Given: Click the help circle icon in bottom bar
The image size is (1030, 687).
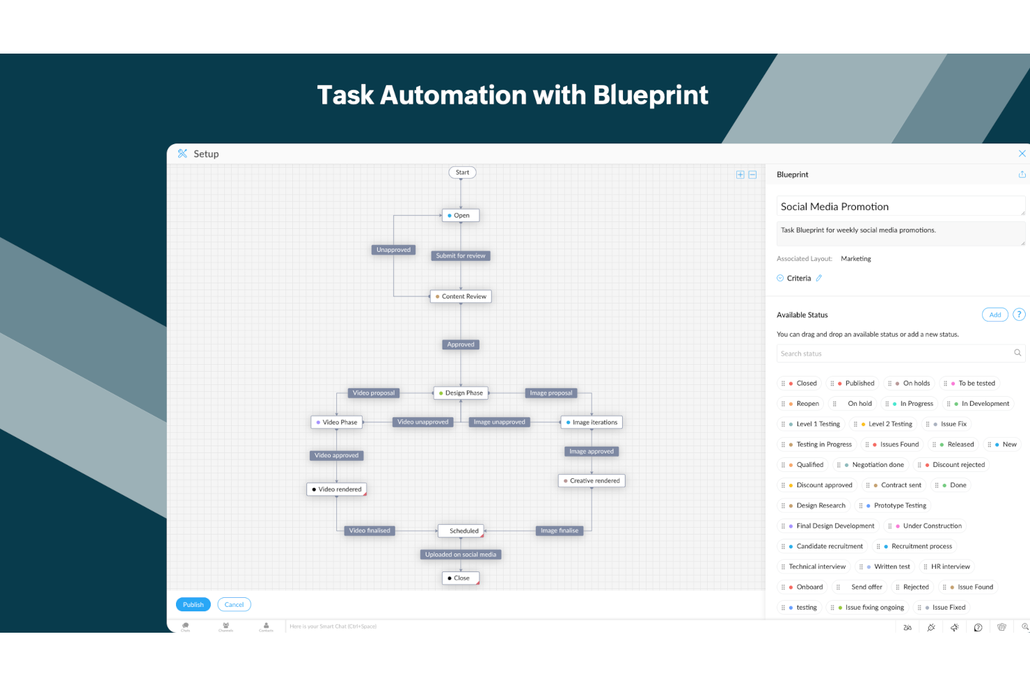Looking at the screenshot, I should (x=978, y=627).
